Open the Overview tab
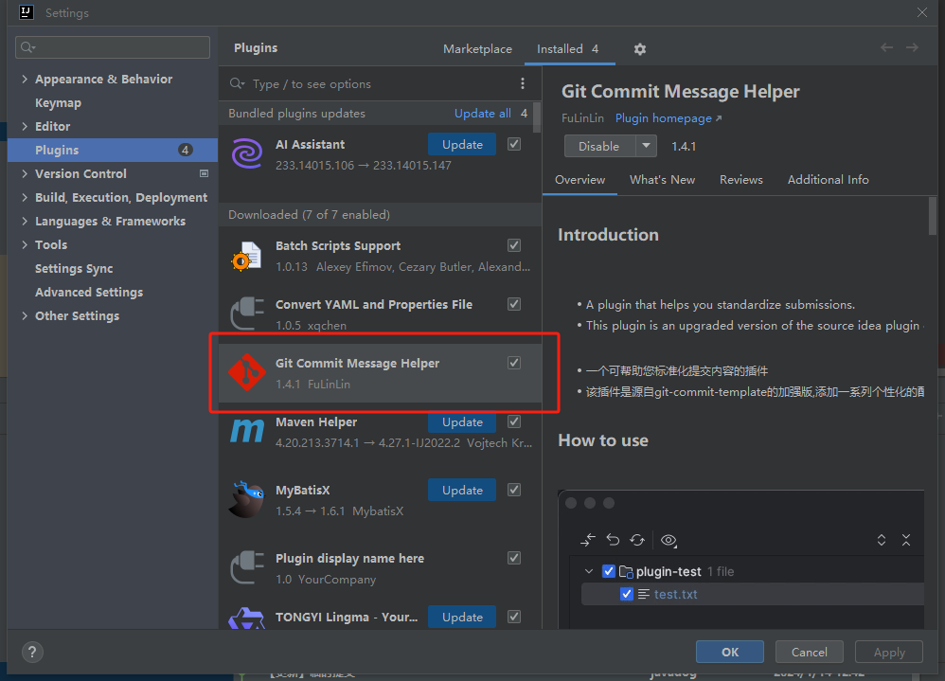 (x=579, y=180)
